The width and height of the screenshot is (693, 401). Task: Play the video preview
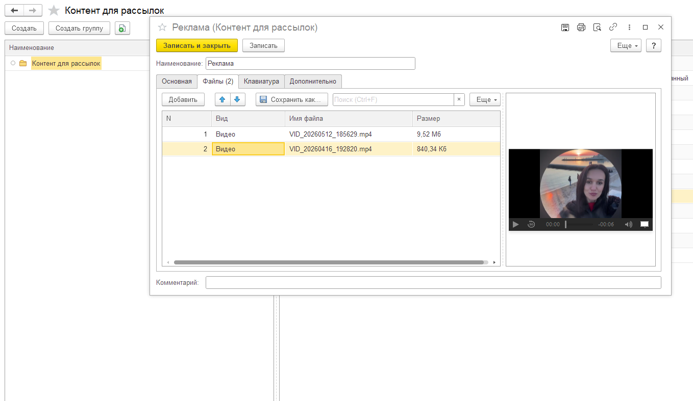click(x=515, y=224)
